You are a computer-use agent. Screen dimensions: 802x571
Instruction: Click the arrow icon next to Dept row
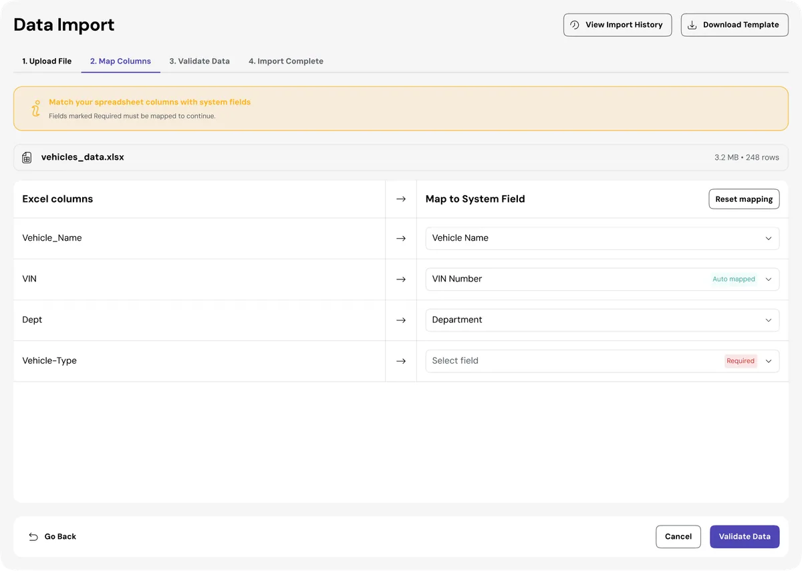(x=401, y=320)
